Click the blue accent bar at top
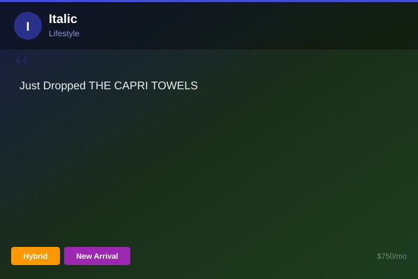The height and width of the screenshot is (279, 418). pyautogui.click(x=209, y=1)
